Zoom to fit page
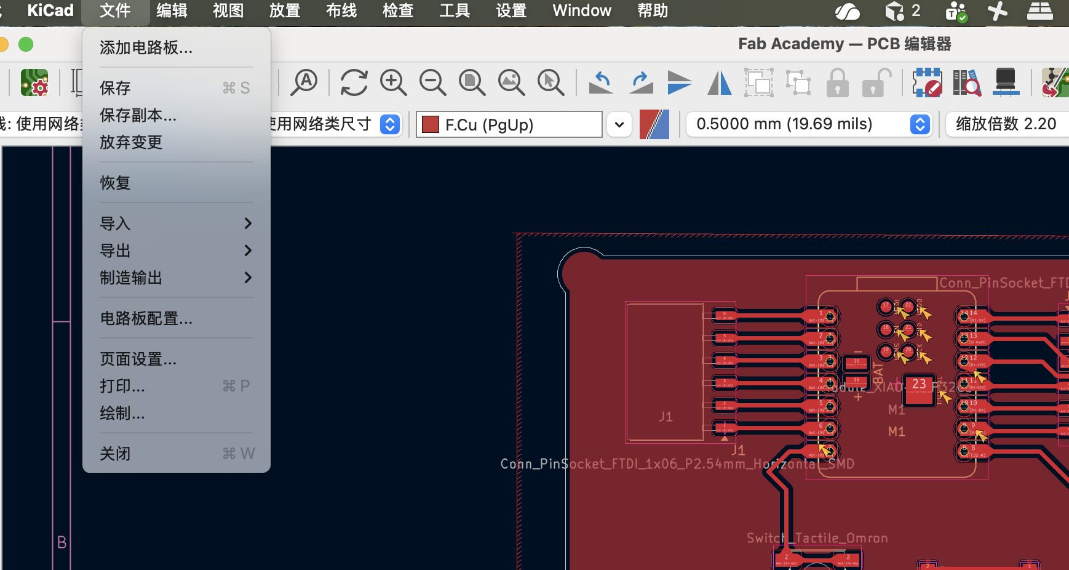The image size is (1069, 570). pyautogui.click(x=472, y=82)
